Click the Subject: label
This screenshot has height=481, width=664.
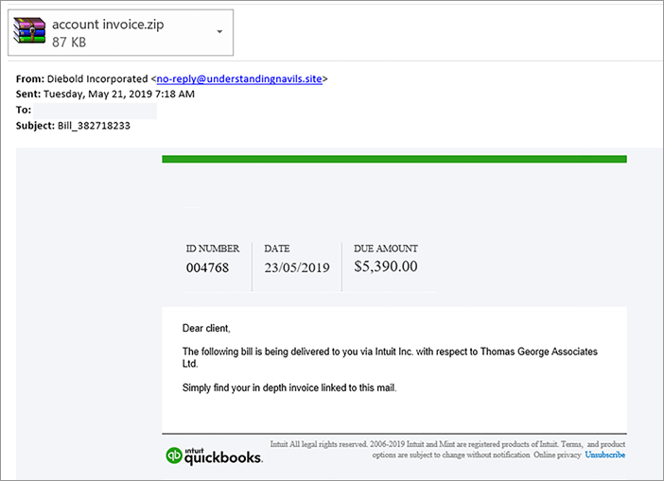(35, 126)
